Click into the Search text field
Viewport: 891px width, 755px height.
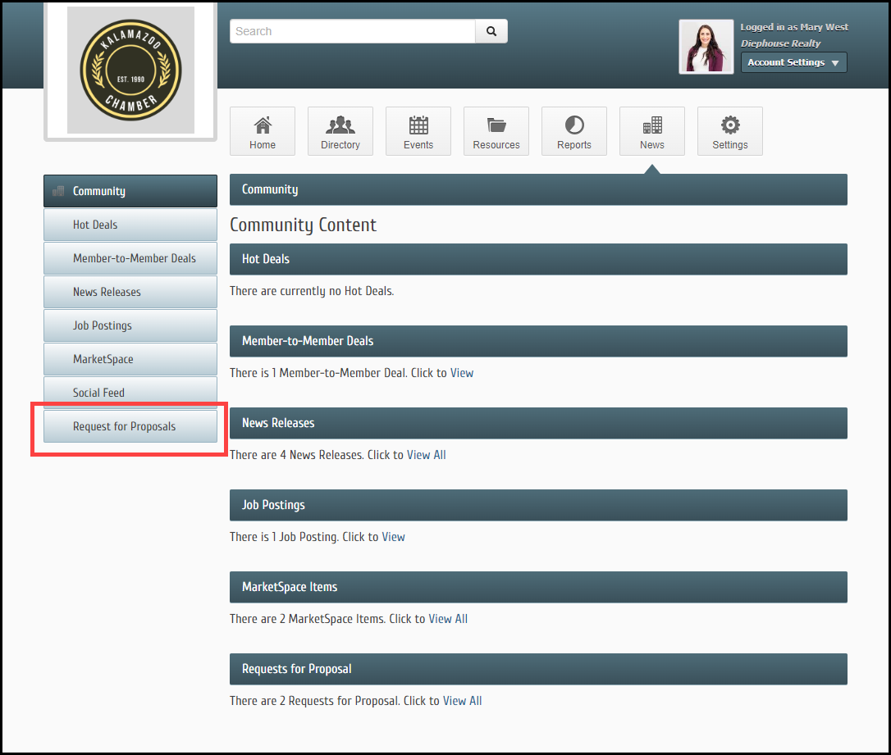click(x=353, y=31)
